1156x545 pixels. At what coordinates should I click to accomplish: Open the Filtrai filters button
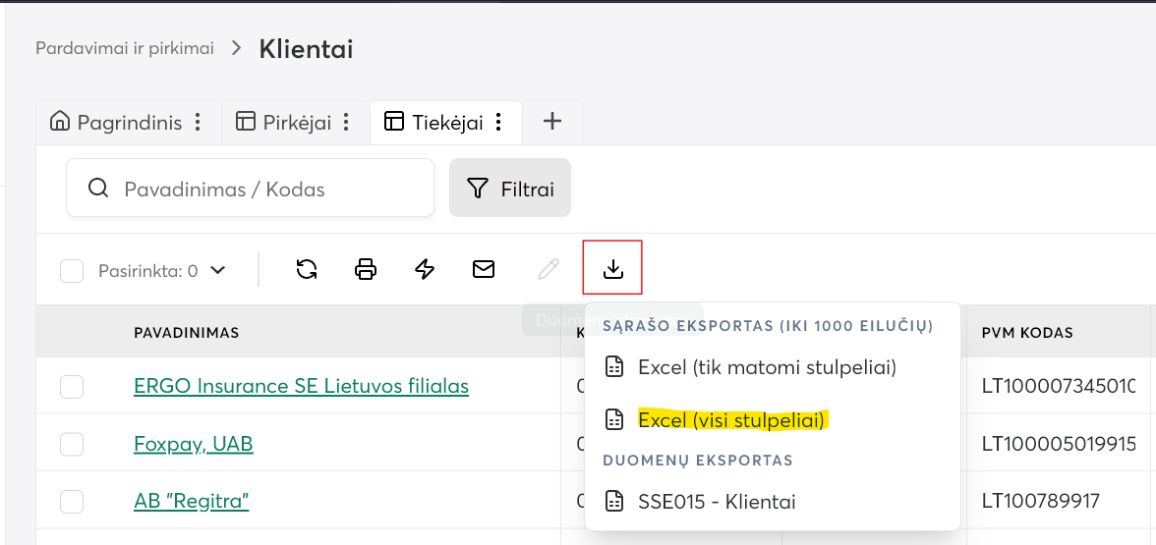click(x=510, y=188)
